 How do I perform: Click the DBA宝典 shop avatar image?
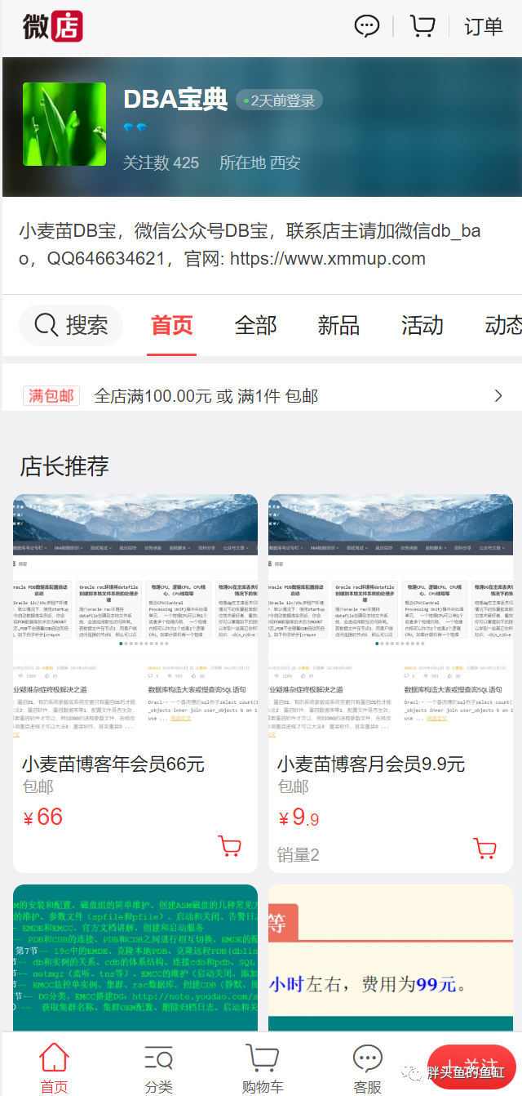point(64,124)
